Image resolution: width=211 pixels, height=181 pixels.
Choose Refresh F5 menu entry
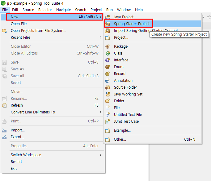pos(53,105)
